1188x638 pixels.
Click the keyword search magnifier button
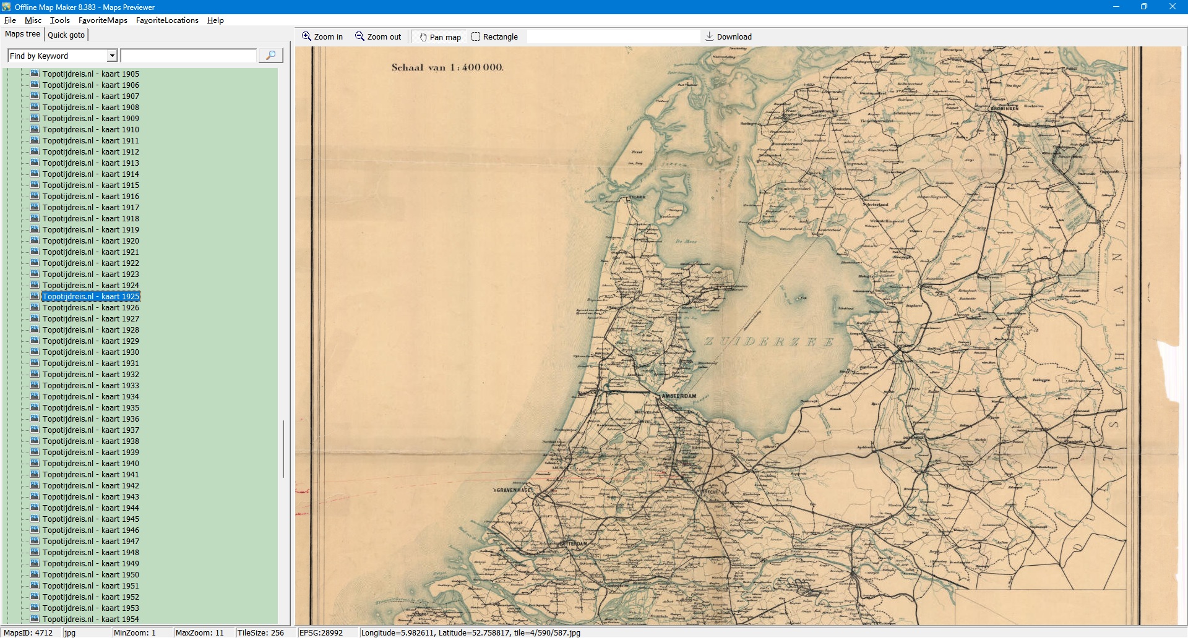[x=270, y=56]
